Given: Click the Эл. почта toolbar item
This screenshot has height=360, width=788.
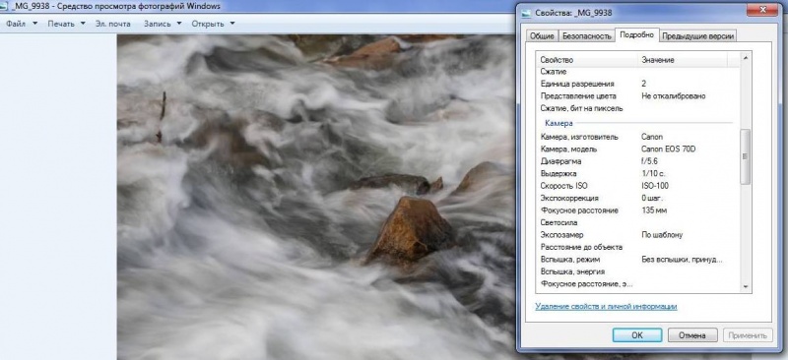Looking at the screenshot, I should coord(113,24).
